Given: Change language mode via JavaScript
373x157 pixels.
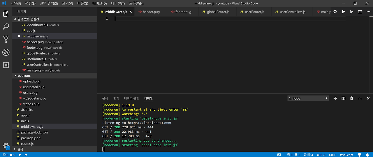Looking at the screenshot, I should 346,155.
